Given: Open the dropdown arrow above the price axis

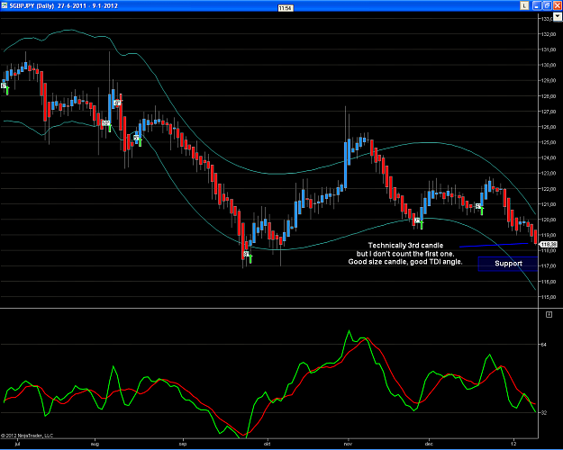Looking at the screenshot, I should [x=558, y=17].
